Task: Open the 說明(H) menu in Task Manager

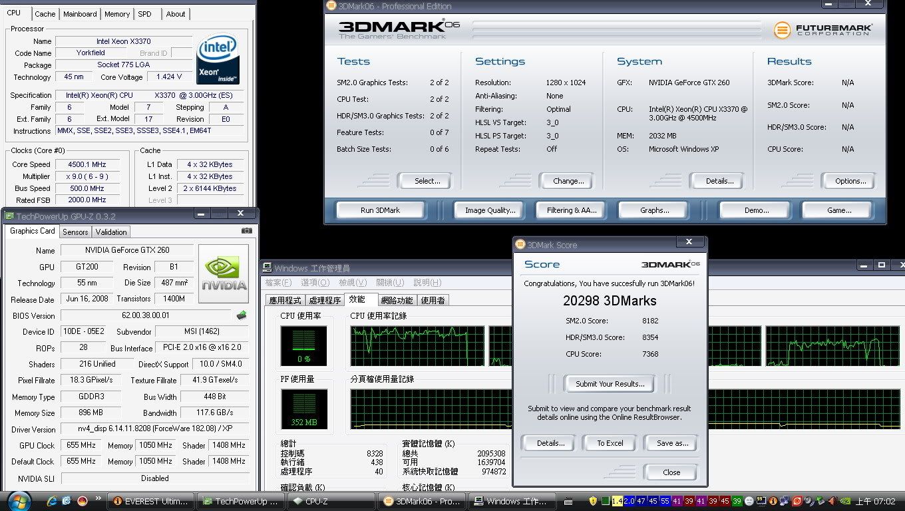Action: pos(427,283)
